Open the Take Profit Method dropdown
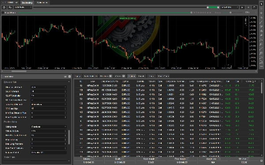Screen dimensions: 265x165 [48, 105]
